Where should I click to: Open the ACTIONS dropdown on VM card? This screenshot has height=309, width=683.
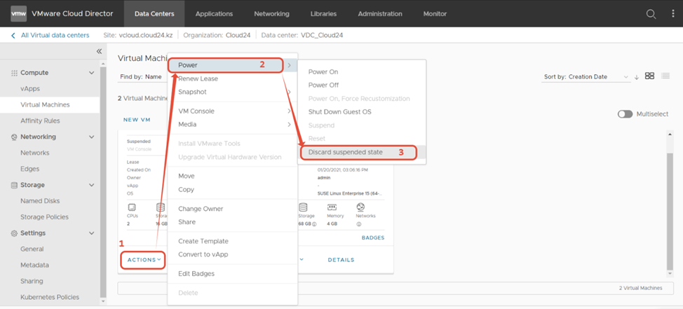(x=143, y=260)
